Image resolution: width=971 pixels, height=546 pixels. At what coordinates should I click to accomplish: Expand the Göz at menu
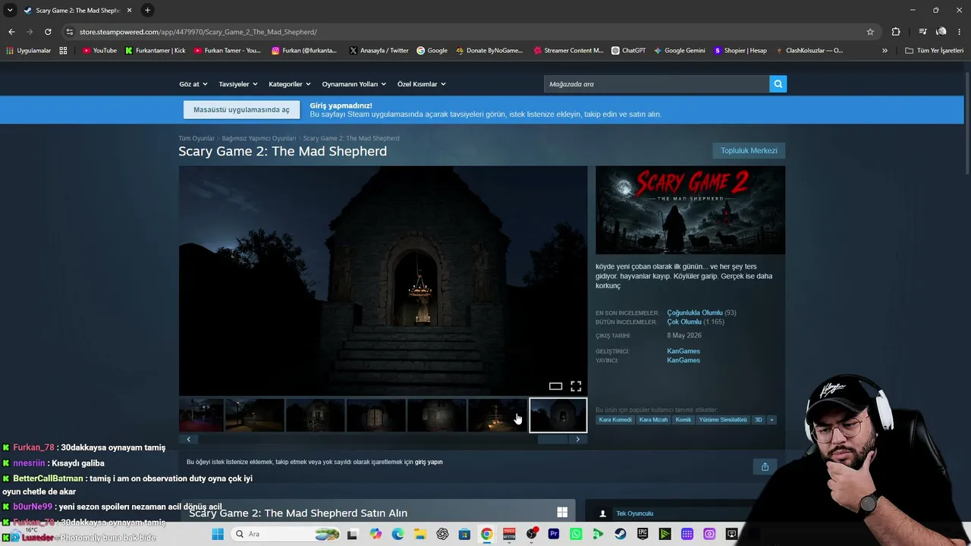click(x=193, y=84)
